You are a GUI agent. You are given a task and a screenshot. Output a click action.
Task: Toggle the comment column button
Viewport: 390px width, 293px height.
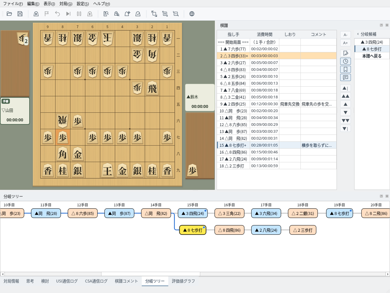346,77
